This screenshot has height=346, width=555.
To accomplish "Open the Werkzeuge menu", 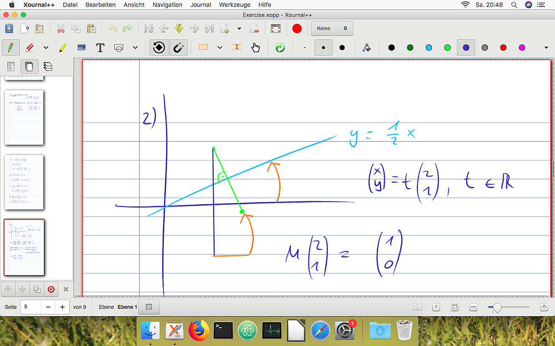I will point(235,4).
